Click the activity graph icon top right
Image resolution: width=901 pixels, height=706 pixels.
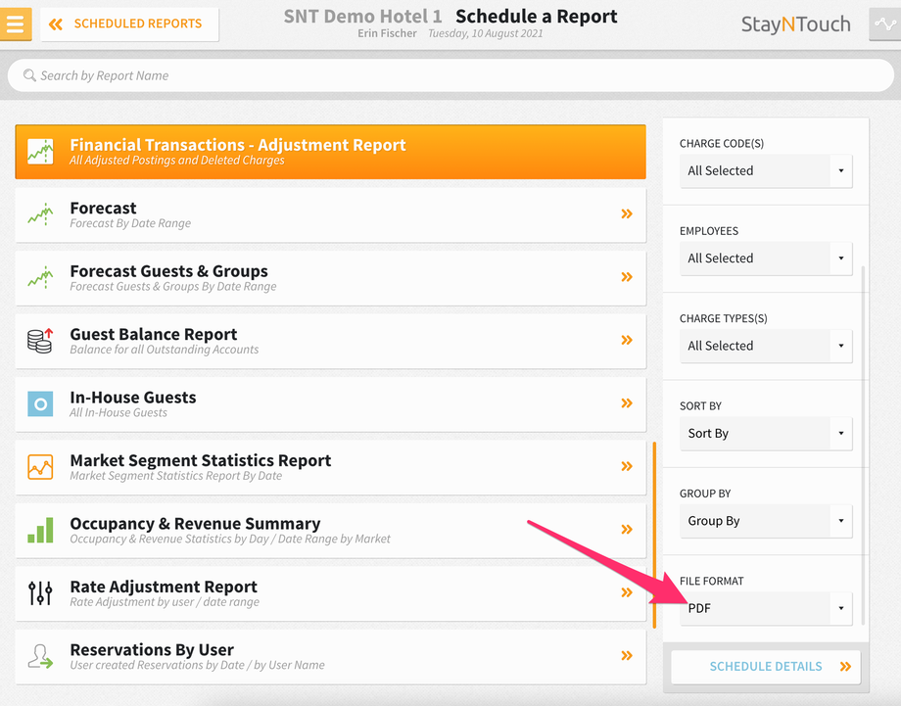click(885, 24)
